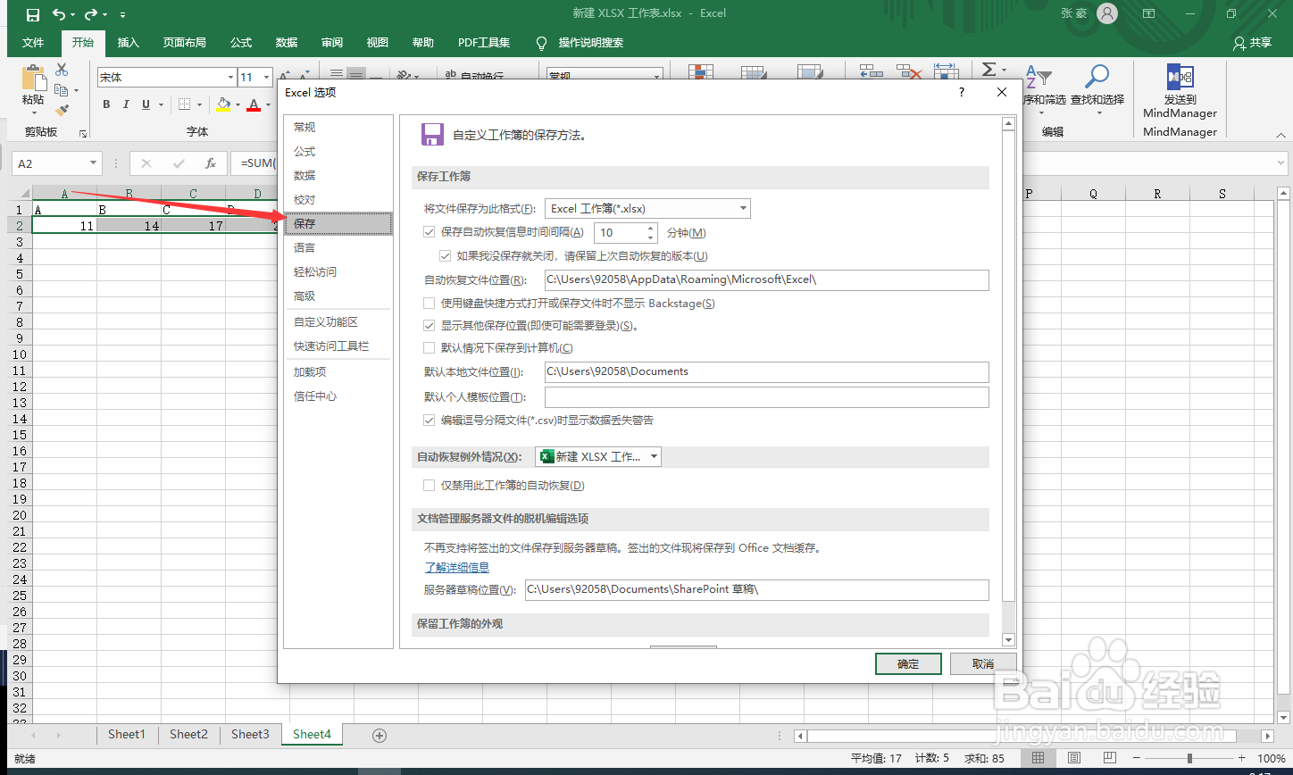Click the AutoSum sigma icon
The width and height of the screenshot is (1293, 775).
tap(989, 70)
